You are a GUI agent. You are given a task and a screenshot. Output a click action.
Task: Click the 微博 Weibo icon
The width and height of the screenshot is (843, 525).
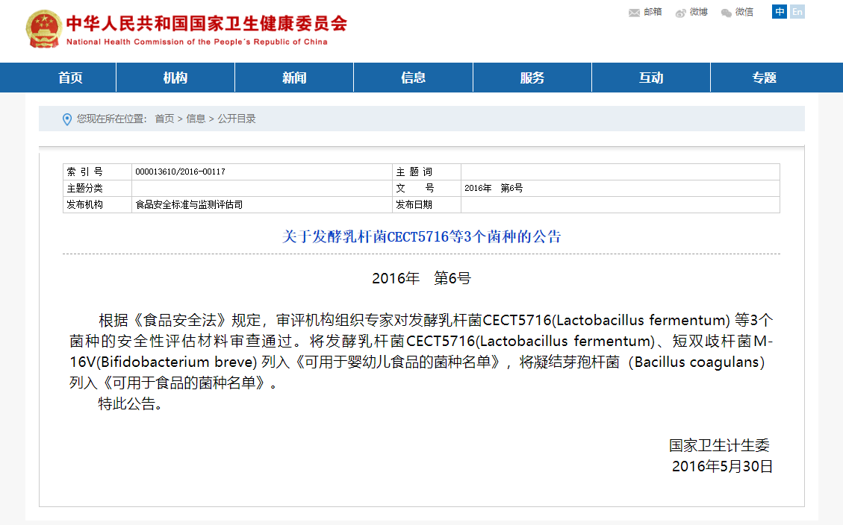[680, 13]
